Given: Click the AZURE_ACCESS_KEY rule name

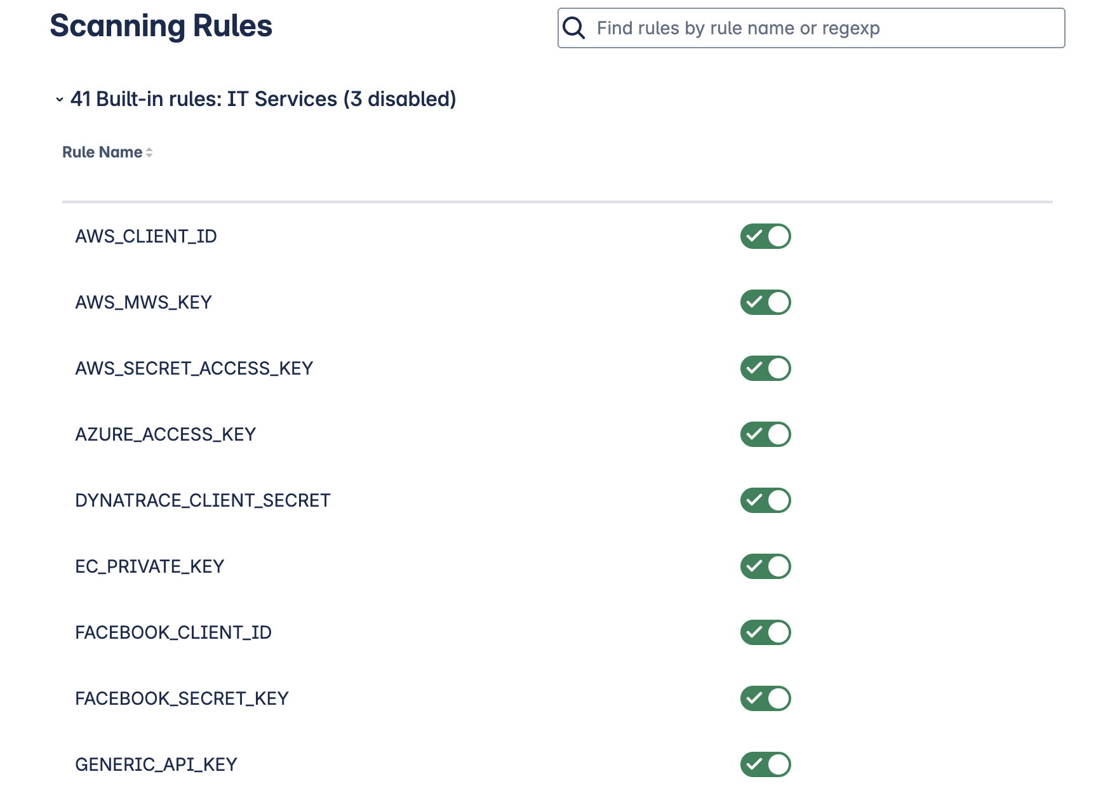Looking at the screenshot, I should point(165,434).
